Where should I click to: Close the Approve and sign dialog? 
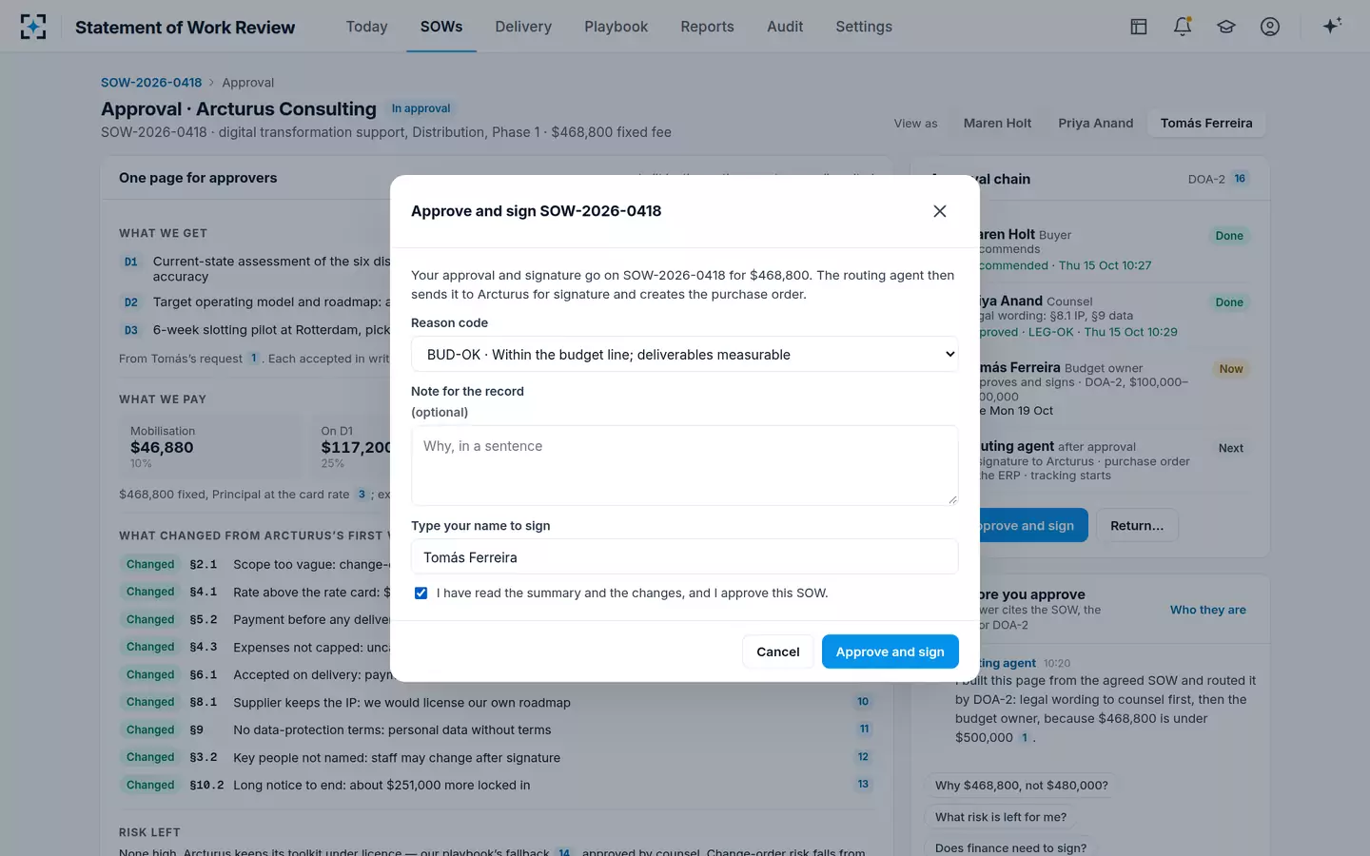940,211
